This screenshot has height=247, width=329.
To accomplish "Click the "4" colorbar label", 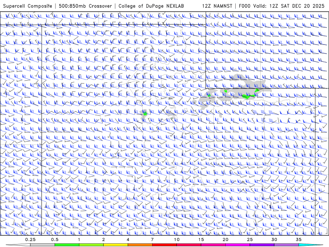I will [128, 240].
